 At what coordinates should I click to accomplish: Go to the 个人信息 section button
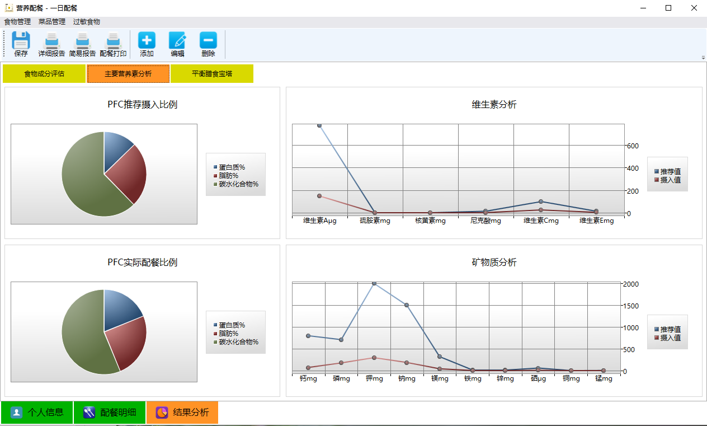37,413
